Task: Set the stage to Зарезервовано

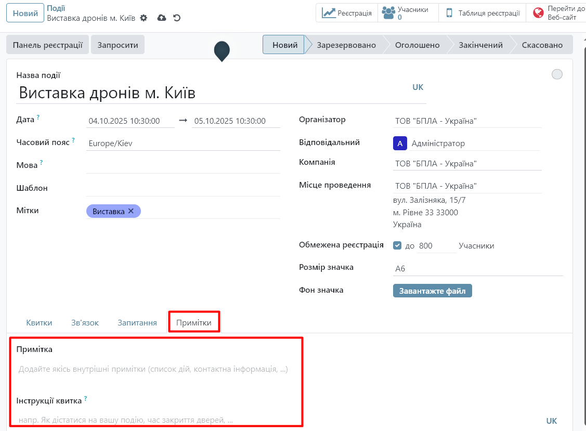Action: pyautogui.click(x=346, y=45)
